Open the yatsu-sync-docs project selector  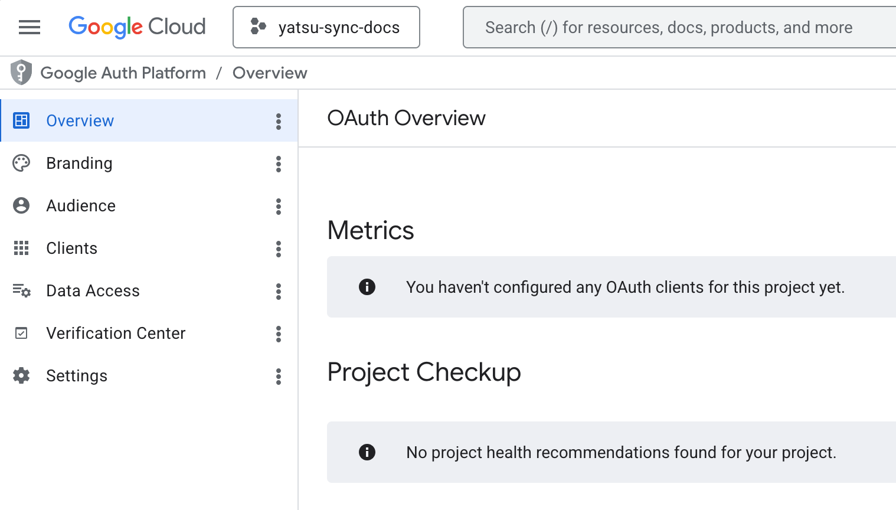coord(326,27)
